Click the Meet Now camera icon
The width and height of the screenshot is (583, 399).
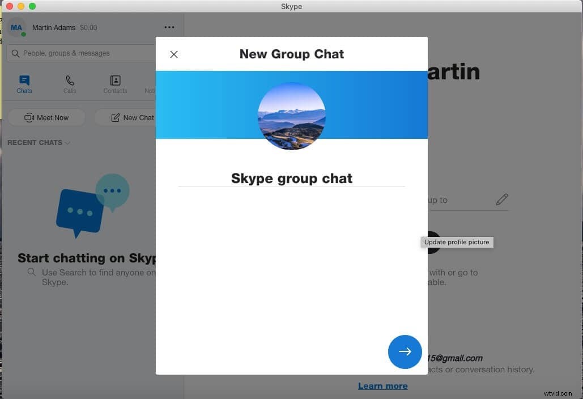coord(29,117)
